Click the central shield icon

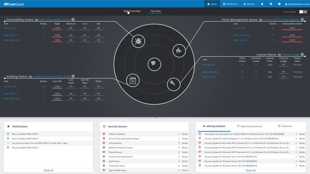[x=154, y=64]
